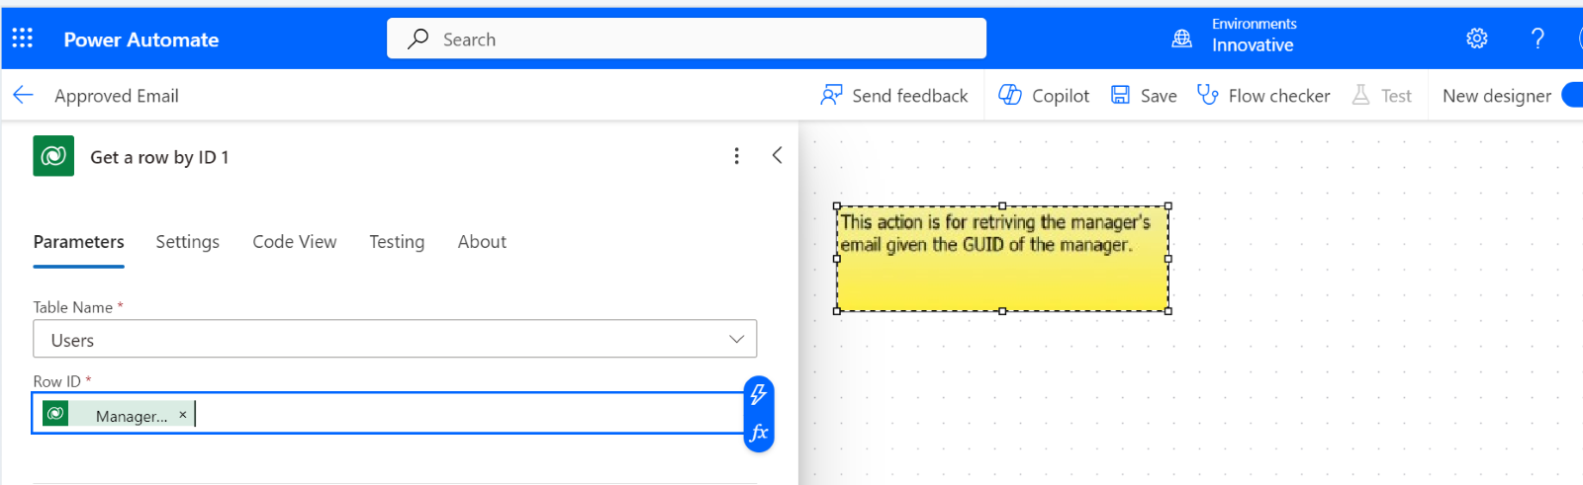Switch to the Code View tab
Image resolution: width=1583 pixels, height=485 pixels.
[294, 242]
